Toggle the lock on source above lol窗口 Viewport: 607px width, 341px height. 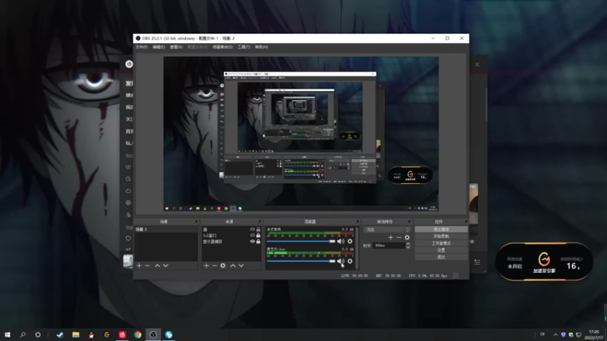click(x=258, y=230)
